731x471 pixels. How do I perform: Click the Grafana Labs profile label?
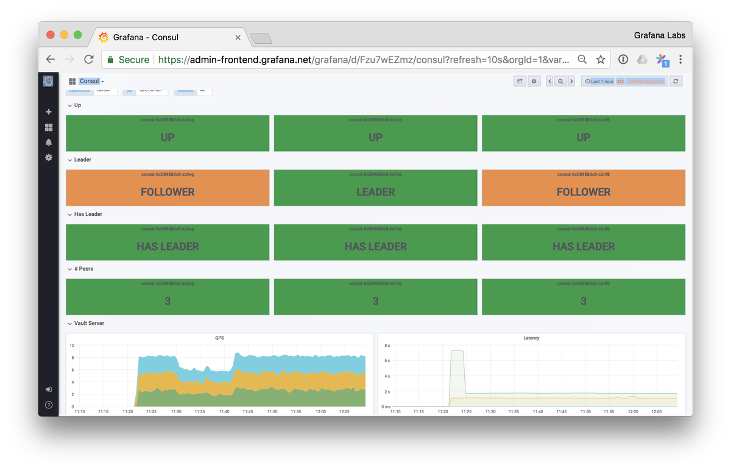point(660,35)
